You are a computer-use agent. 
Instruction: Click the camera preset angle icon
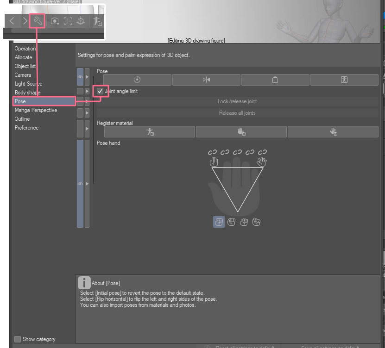coord(55,21)
